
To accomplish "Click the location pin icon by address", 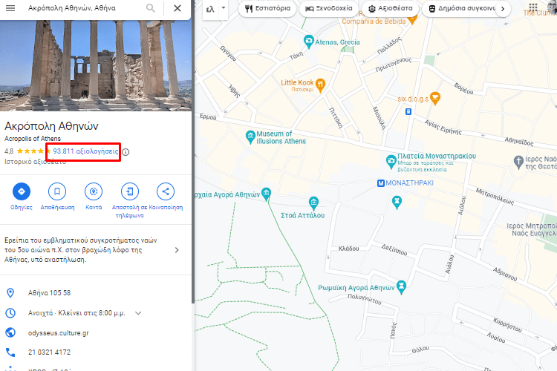I will 10,293.
